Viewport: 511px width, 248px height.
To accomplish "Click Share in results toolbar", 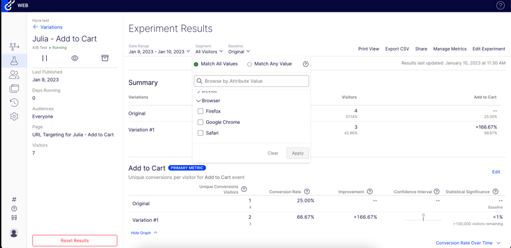I will (421, 49).
